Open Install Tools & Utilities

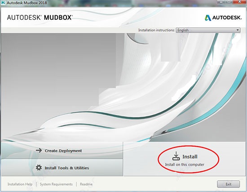click(62, 168)
